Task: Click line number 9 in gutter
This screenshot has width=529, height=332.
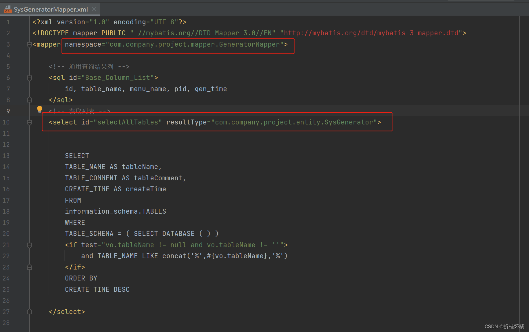Action: pyautogui.click(x=8, y=111)
